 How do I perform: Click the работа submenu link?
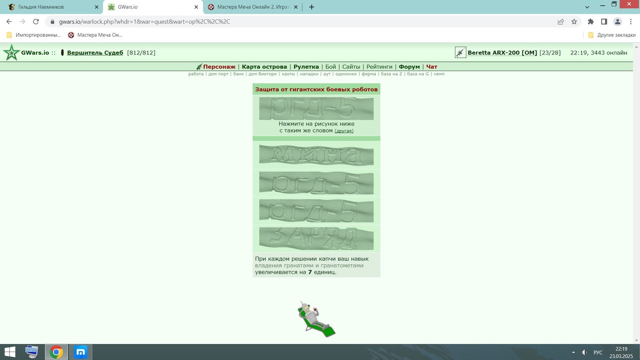click(196, 74)
